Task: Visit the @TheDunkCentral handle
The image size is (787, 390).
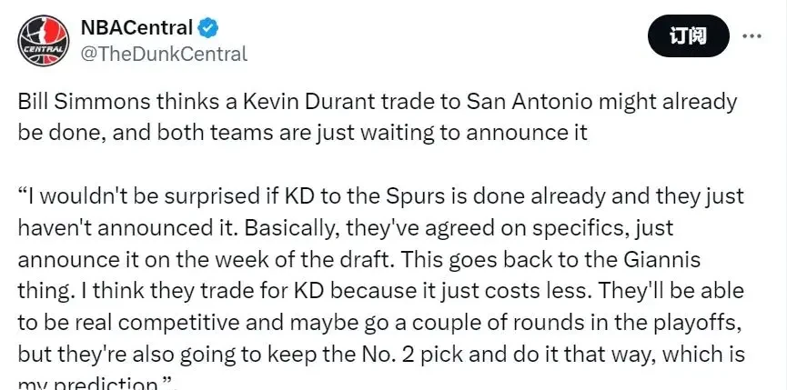Action: coord(164,54)
